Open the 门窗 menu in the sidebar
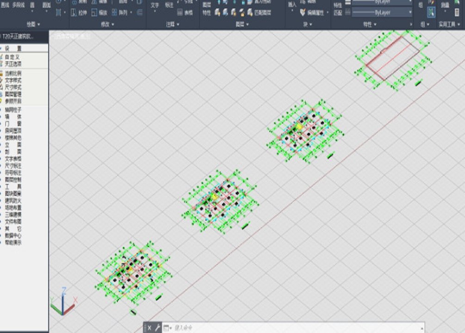The width and height of the screenshot is (465, 333). pos(13,123)
